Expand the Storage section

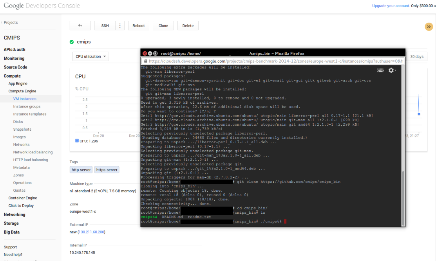[x=11, y=223]
